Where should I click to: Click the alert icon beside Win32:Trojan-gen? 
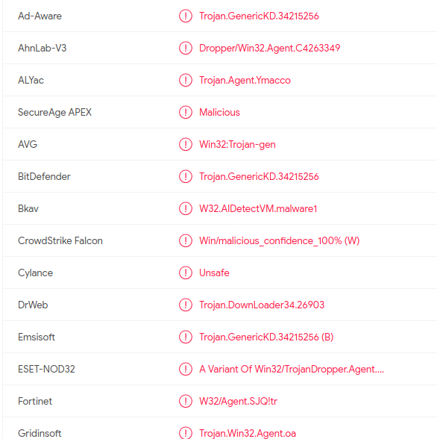pos(186,144)
